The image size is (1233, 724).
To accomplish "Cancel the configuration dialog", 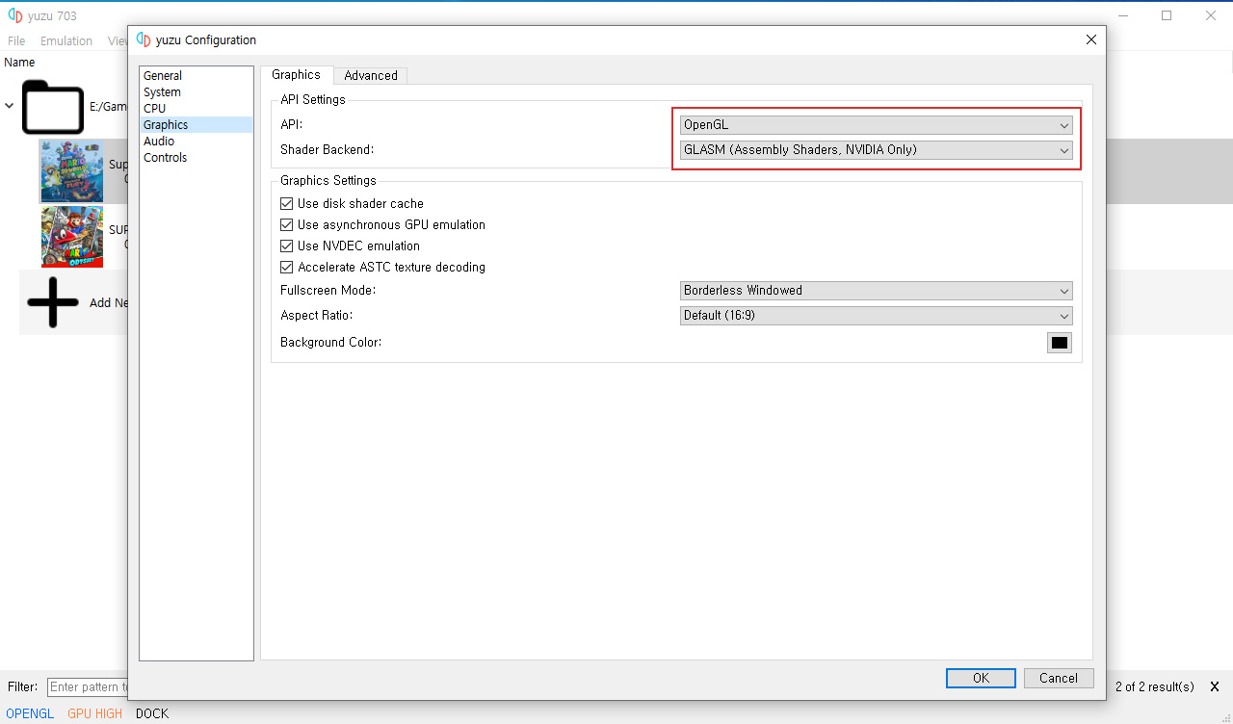I will [1059, 678].
